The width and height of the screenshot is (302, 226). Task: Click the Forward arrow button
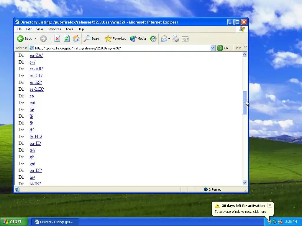click(x=43, y=39)
